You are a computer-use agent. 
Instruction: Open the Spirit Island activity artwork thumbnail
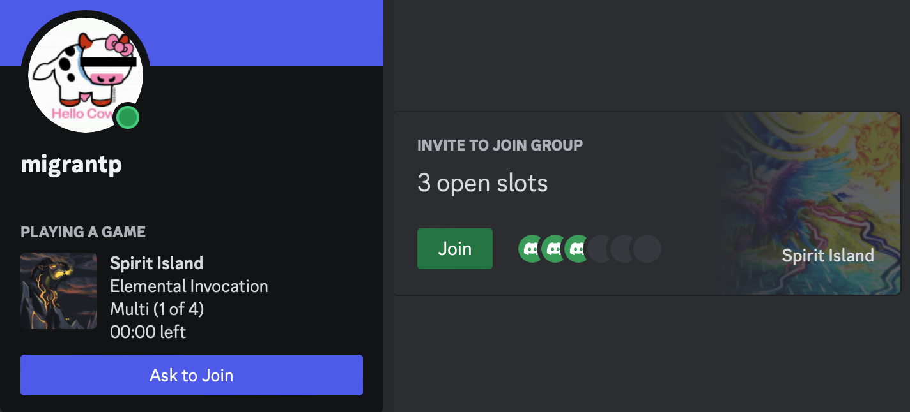click(x=59, y=291)
